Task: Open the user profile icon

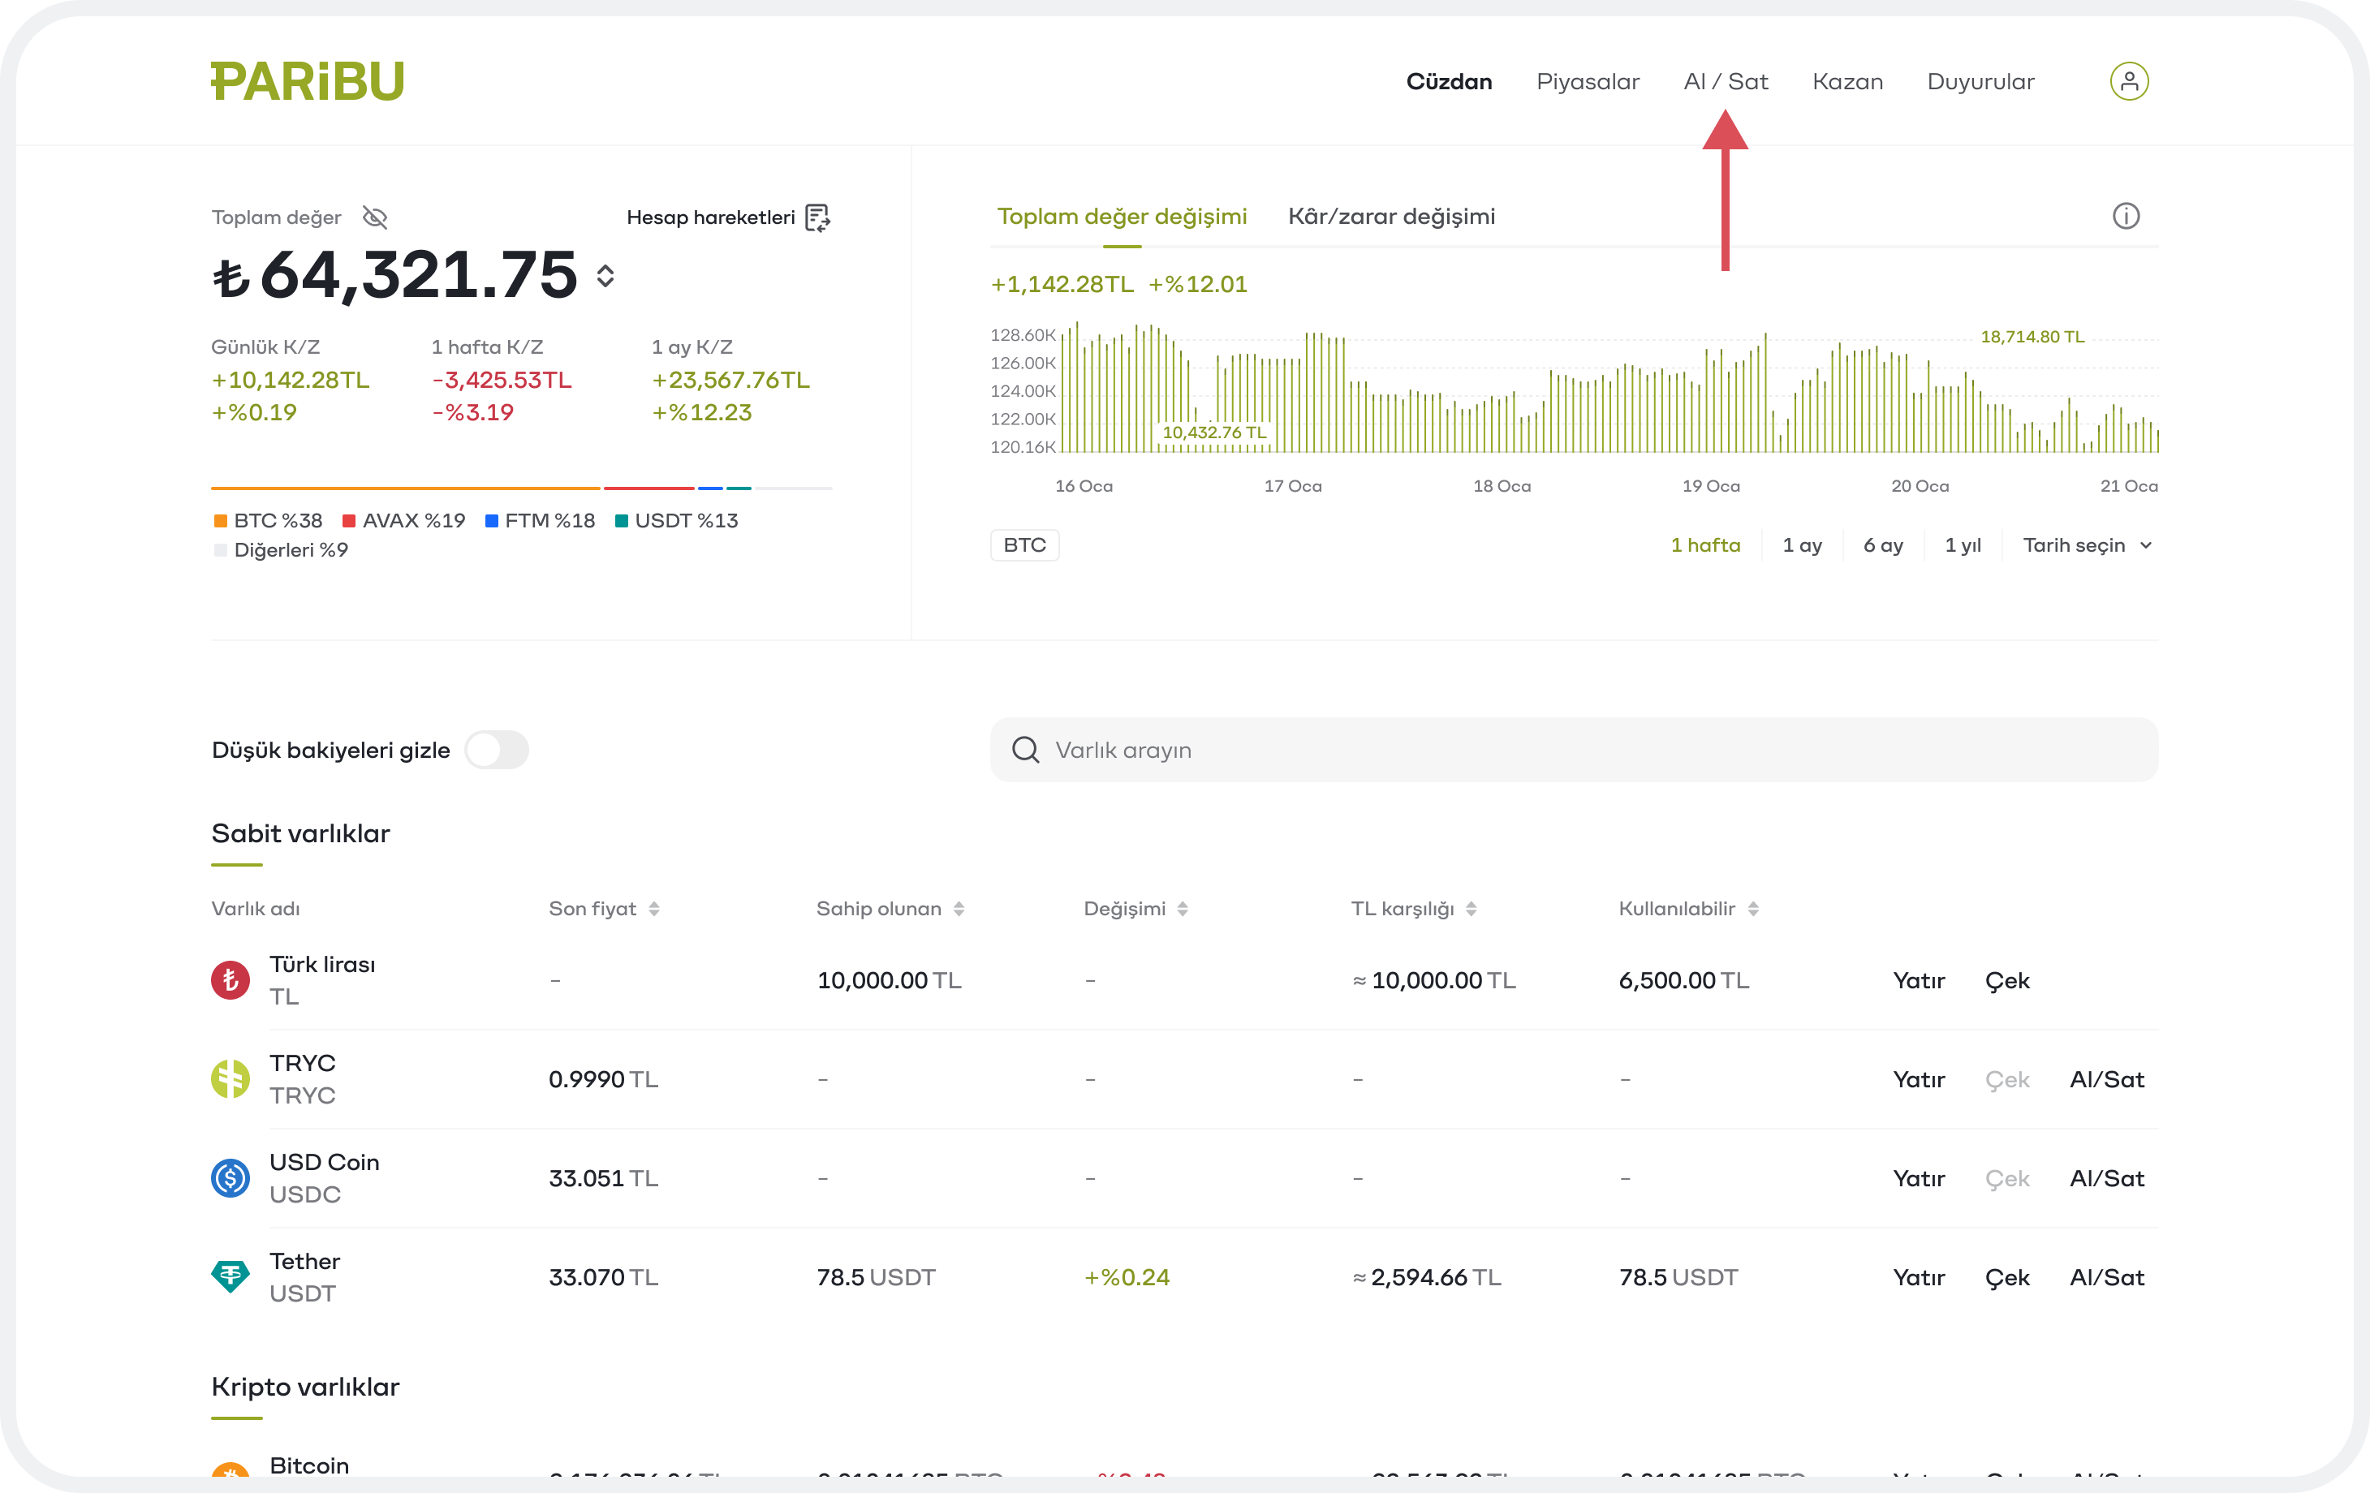Action: pyautogui.click(x=2128, y=82)
